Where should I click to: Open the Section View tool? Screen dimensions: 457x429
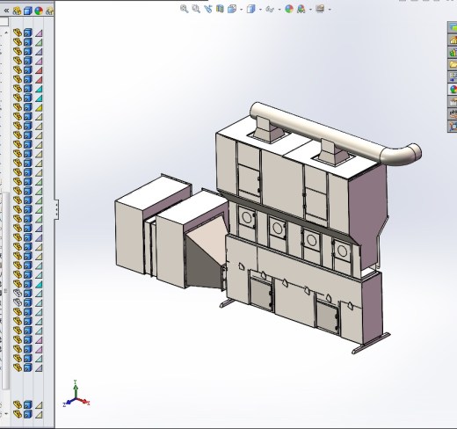[220, 9]
